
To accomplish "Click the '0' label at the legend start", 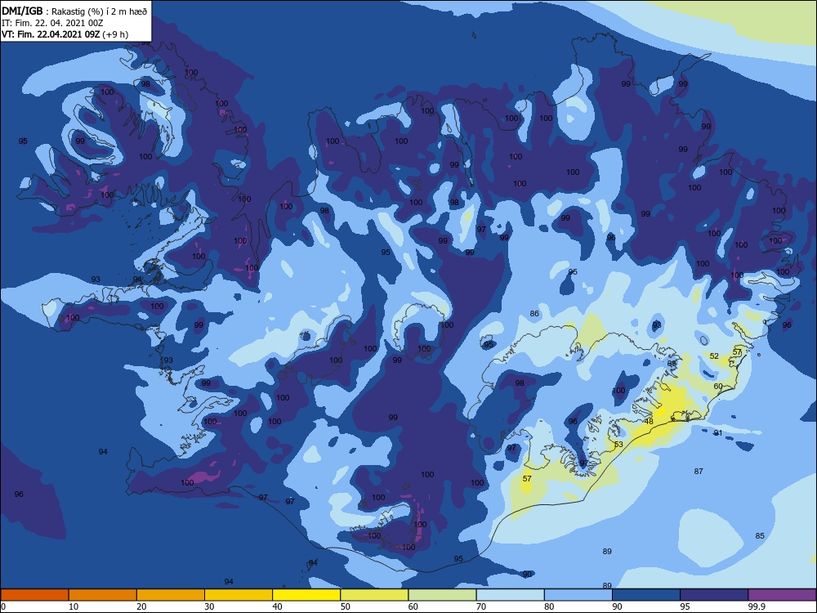I will click(3, 606).
